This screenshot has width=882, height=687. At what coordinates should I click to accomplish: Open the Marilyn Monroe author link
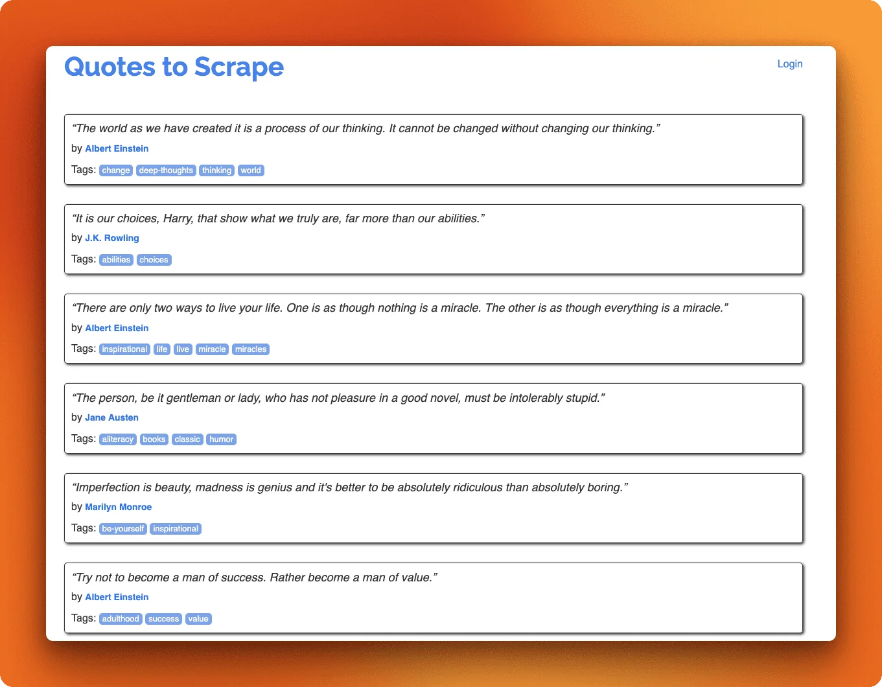(x=119, y=507)
